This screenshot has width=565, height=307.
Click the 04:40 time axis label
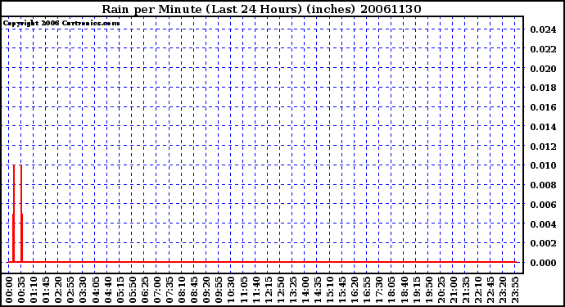[108, 290]
